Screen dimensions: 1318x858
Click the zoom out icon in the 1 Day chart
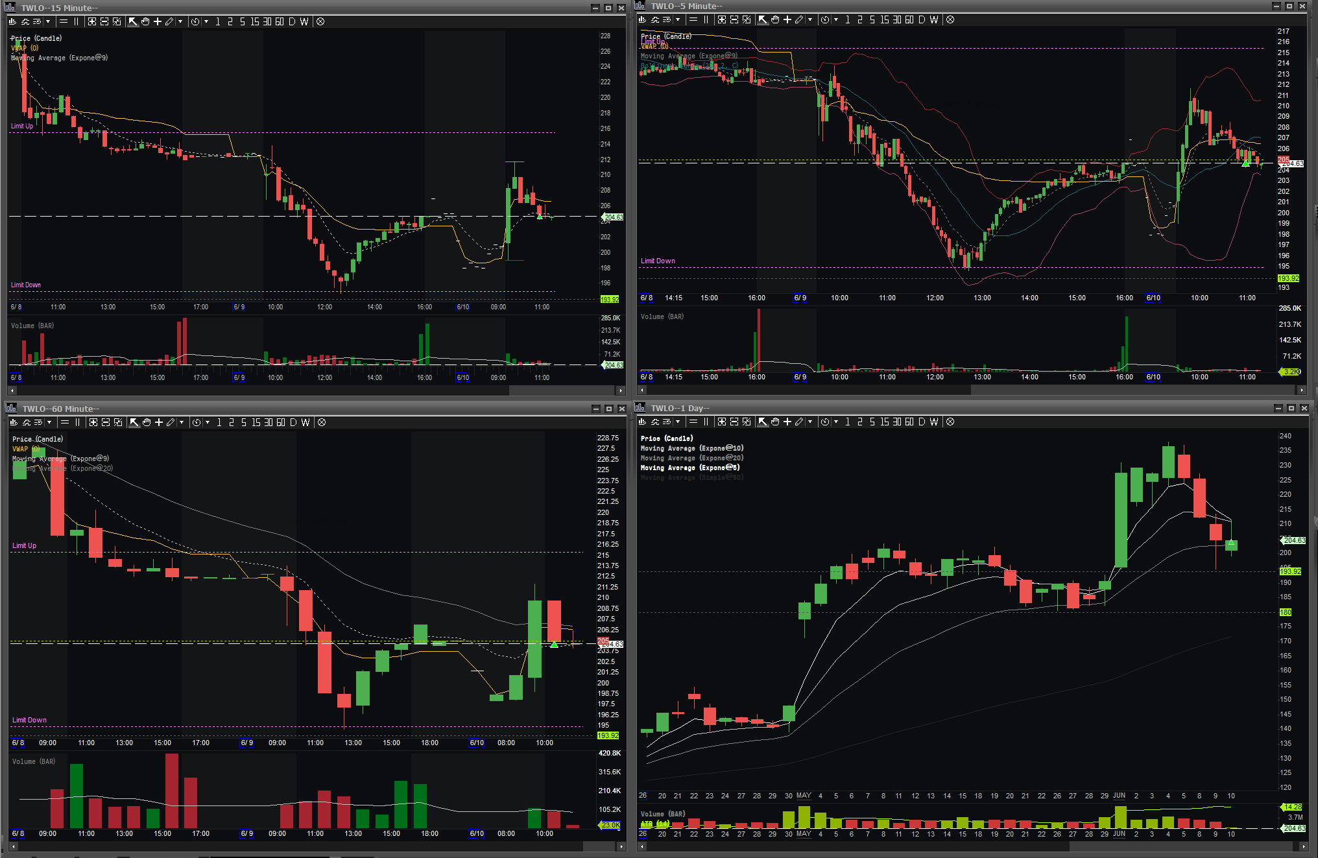(x=734, y=422)
